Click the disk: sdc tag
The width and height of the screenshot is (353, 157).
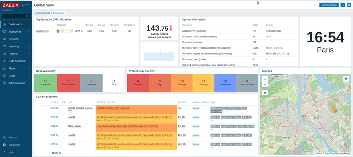coord(247,117)
